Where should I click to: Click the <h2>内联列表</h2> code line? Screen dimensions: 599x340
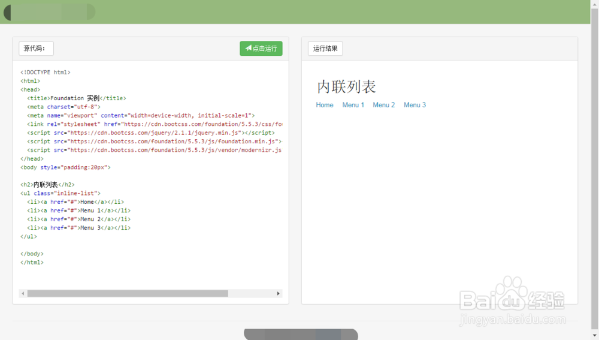coord(47,185)
